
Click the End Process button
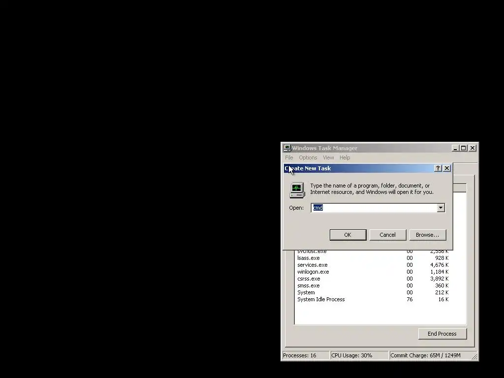(x=442, y=334)
